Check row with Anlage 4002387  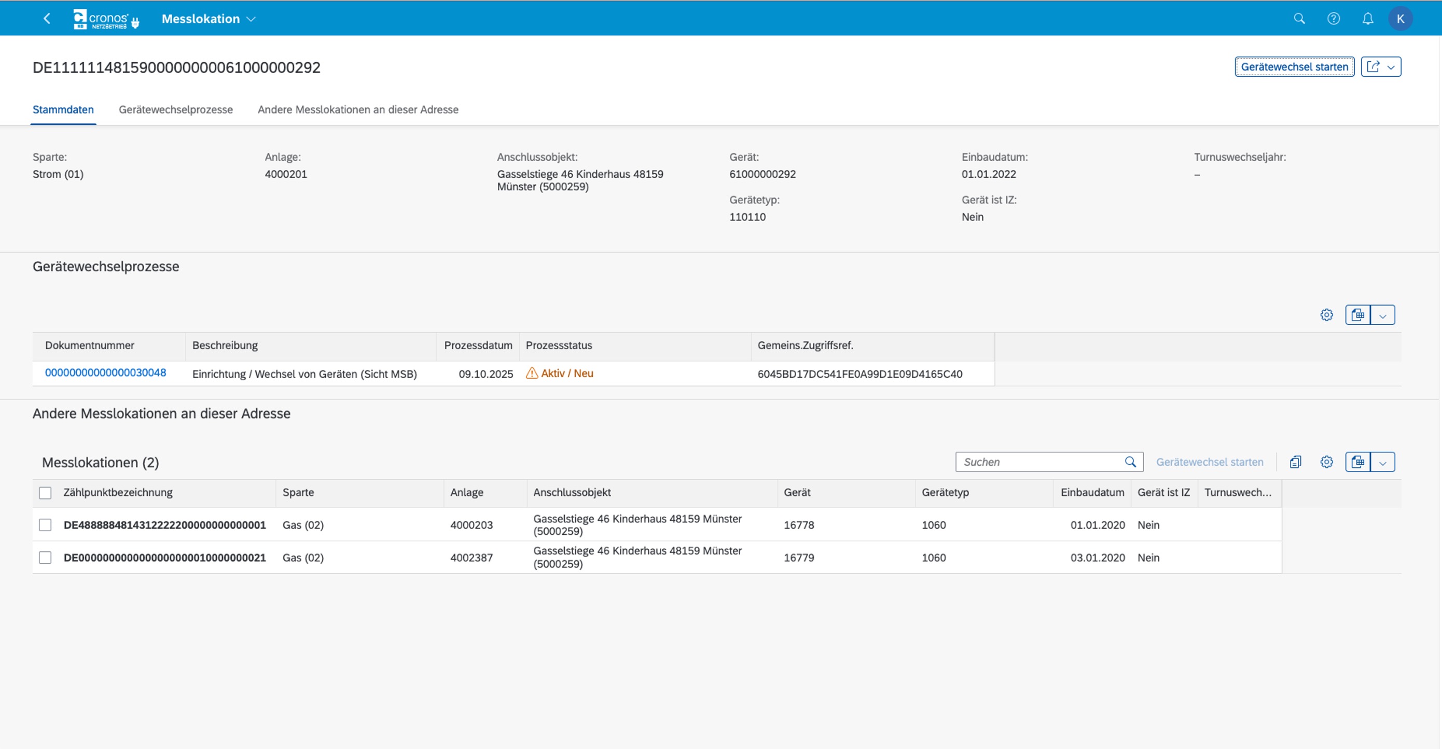pyautogui.click(x=45, y=558)
